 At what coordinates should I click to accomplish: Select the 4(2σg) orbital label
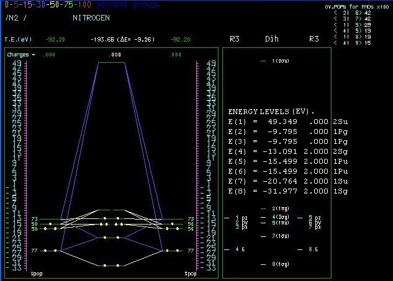[x=281, y=217]
